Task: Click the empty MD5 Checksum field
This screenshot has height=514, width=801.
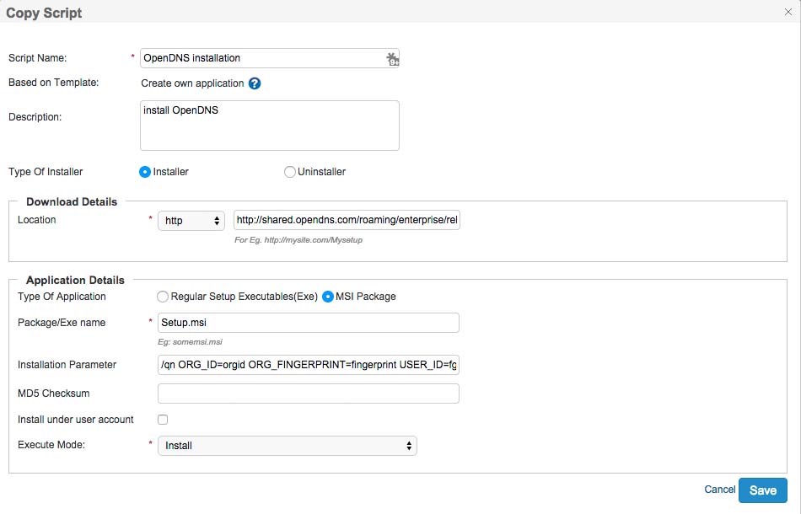Action: click(308, 394)
